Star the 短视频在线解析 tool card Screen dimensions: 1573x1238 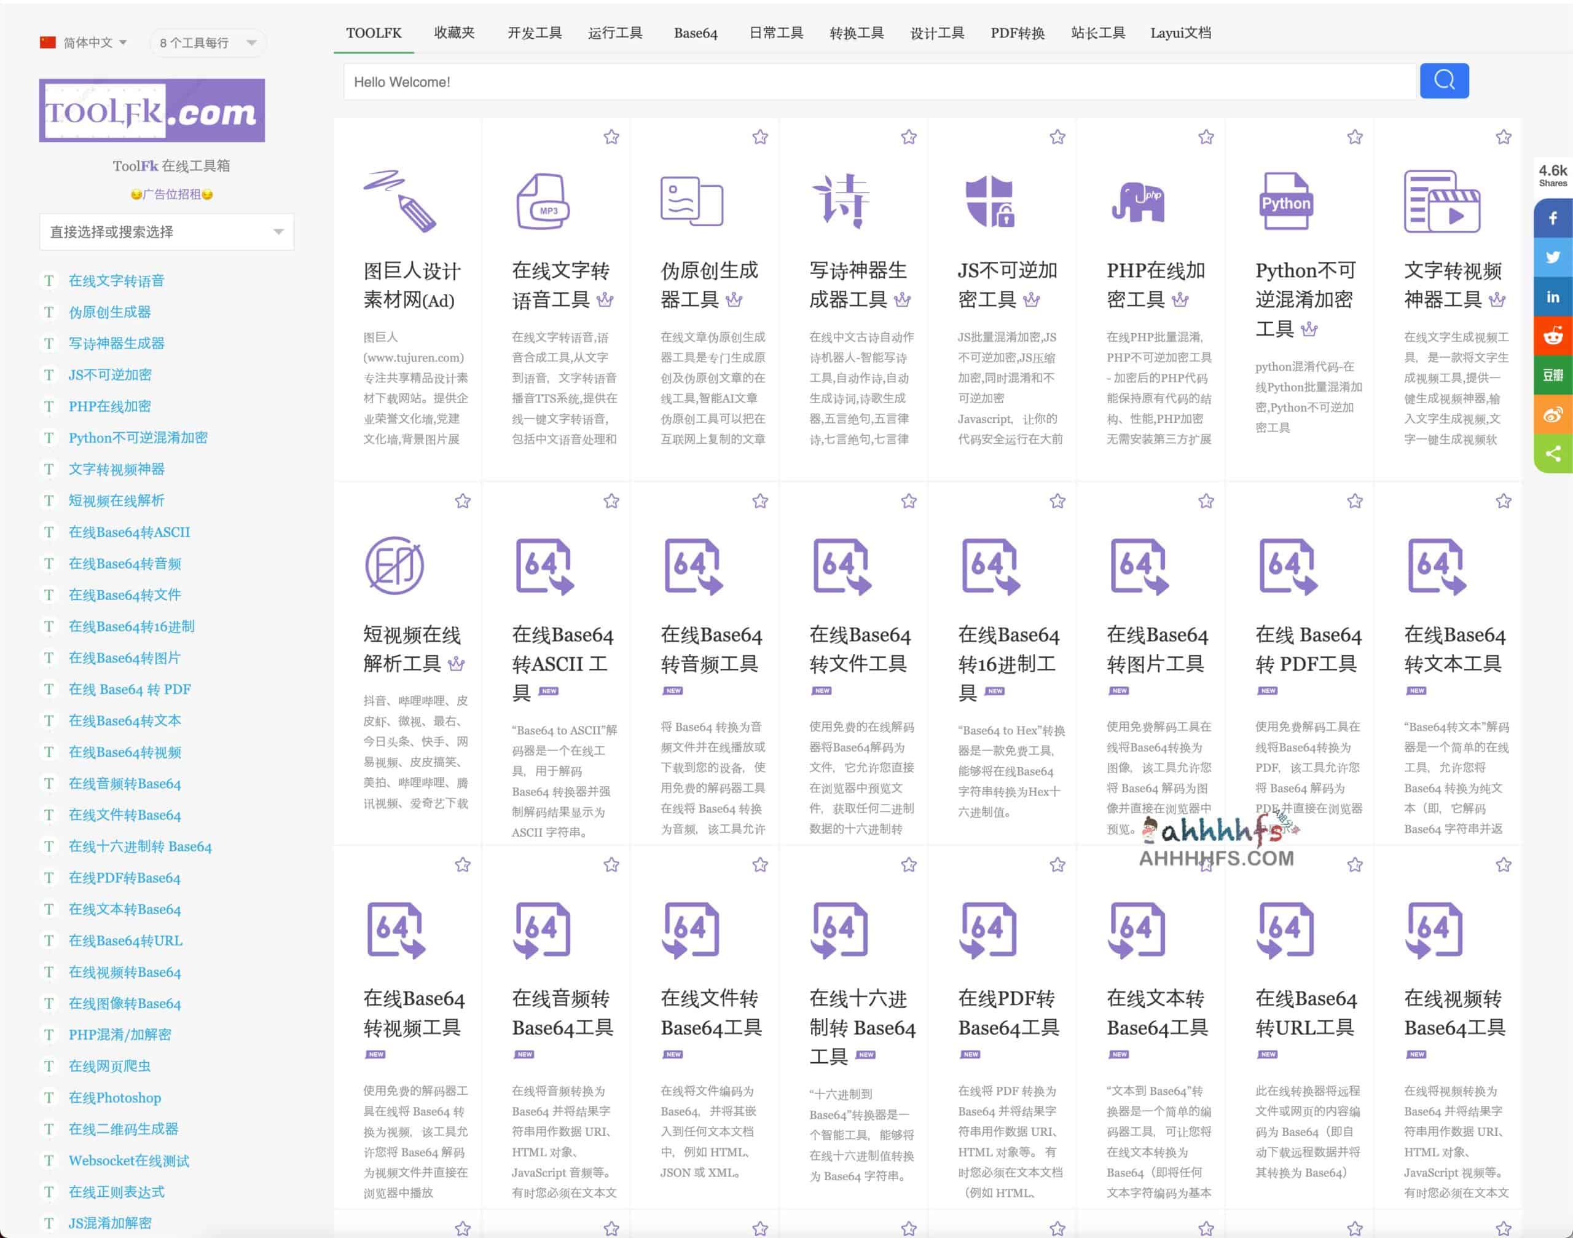462,501
